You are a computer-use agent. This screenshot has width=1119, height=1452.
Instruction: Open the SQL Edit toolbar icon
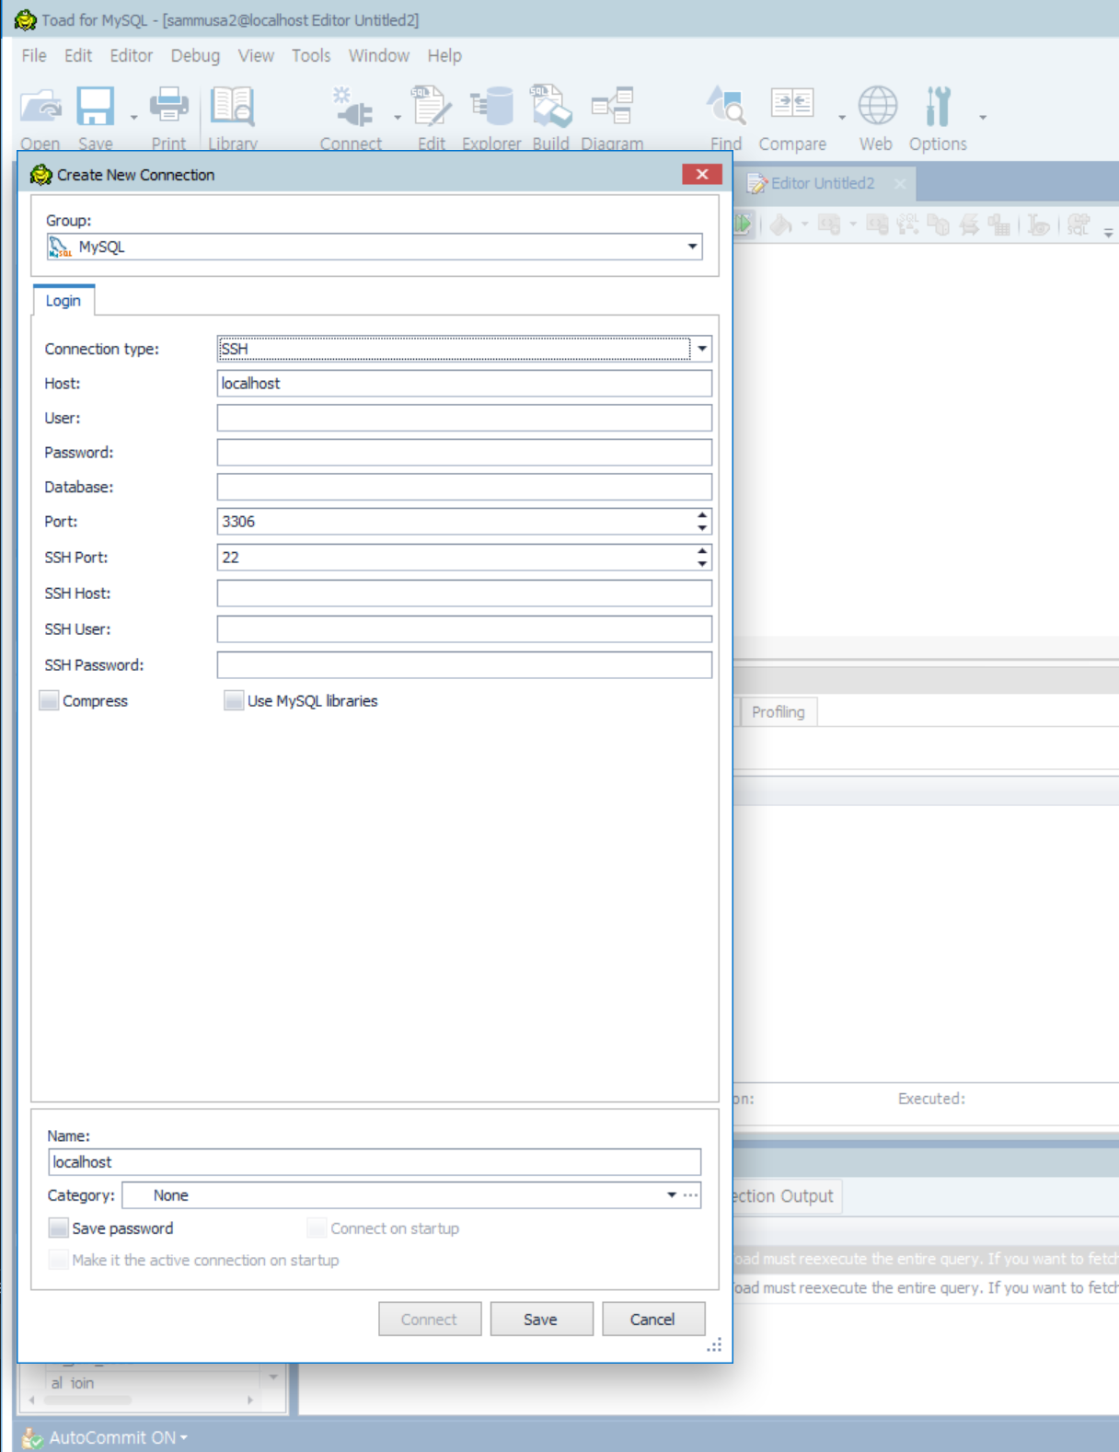coord(431,108)
